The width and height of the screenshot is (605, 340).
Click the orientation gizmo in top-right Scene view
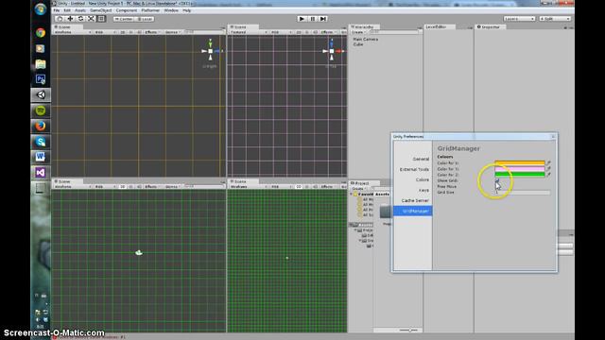click(x=332, y=51)
